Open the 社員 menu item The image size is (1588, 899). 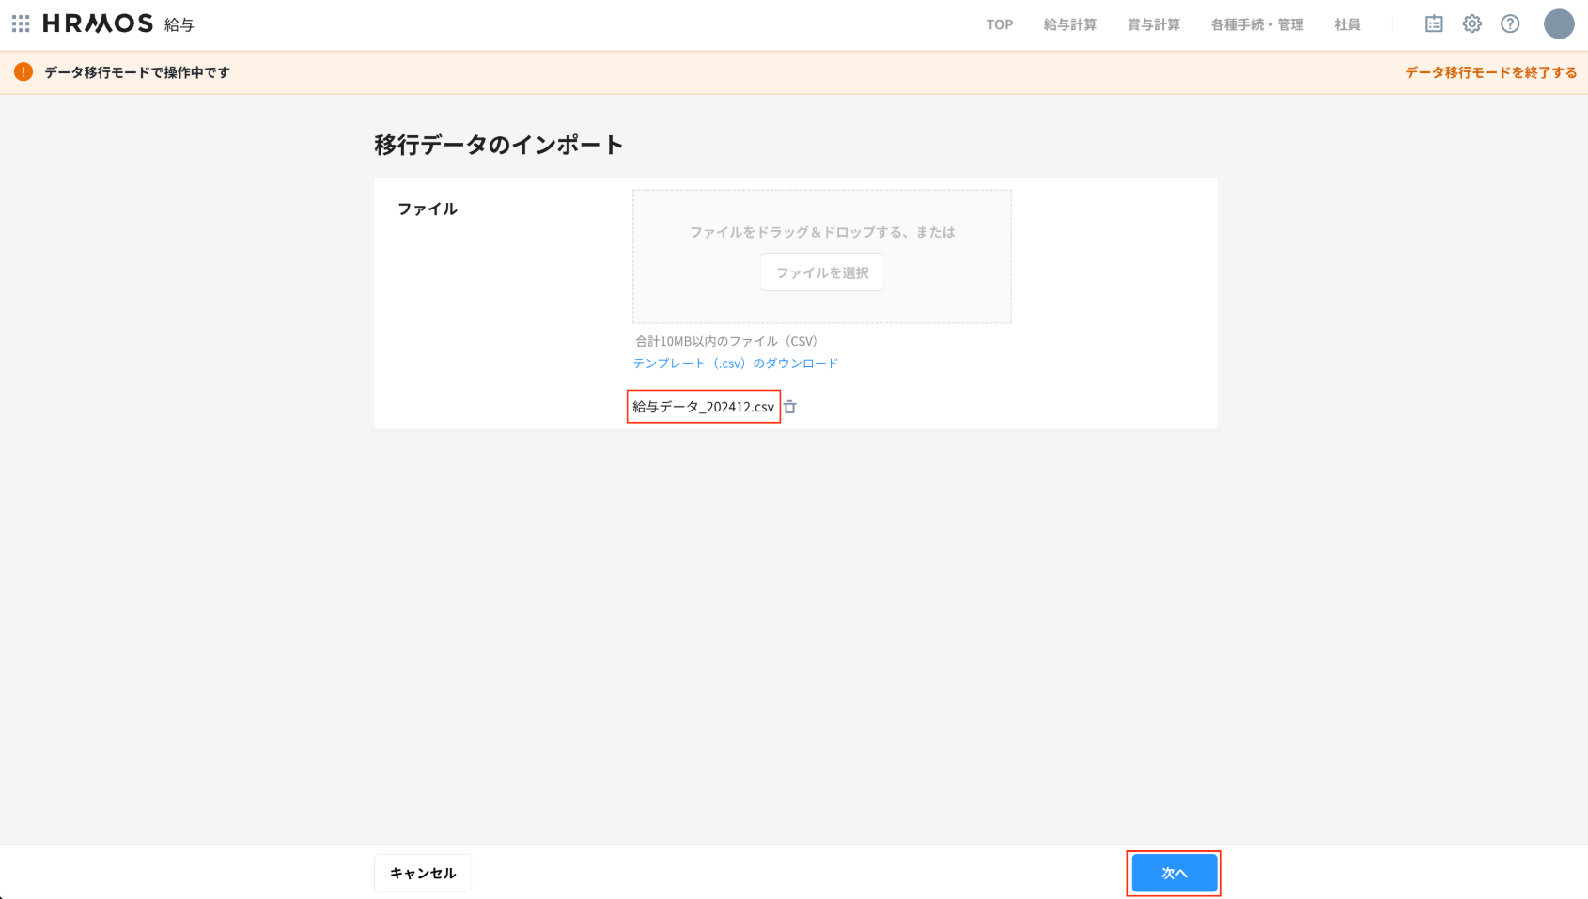coord(1347,24)
